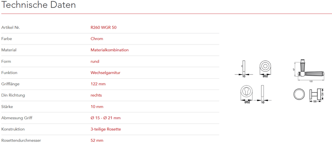The height and width of the screenshot is (145, 332).
Task: Click the Rosettendurchmesser row label
Action: 21,140
